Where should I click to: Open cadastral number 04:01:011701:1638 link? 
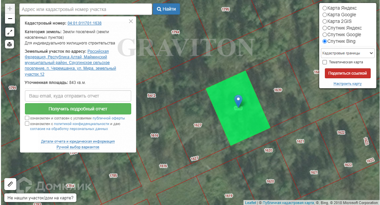coord(84,23)
